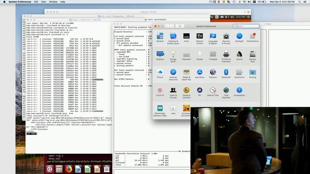Click the Ubuntu panel volume indicator
Image resolution: width=310 pixels, height=174 pixels.
click(x=232, y=17)
